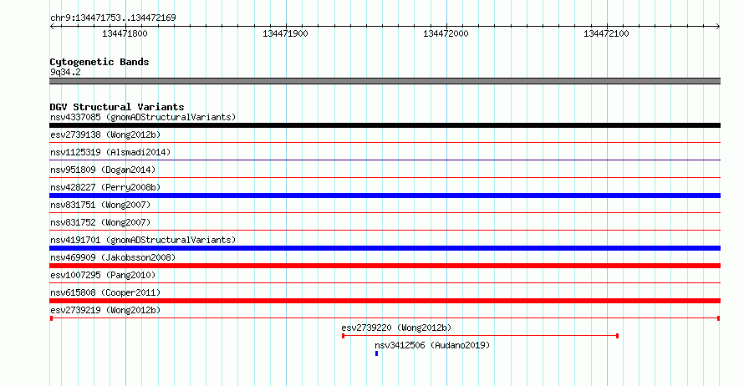Select the thick red nsv615808 bar
This screenshot has height=386, width=744.
pyautogui.click(x=385, y=301)
